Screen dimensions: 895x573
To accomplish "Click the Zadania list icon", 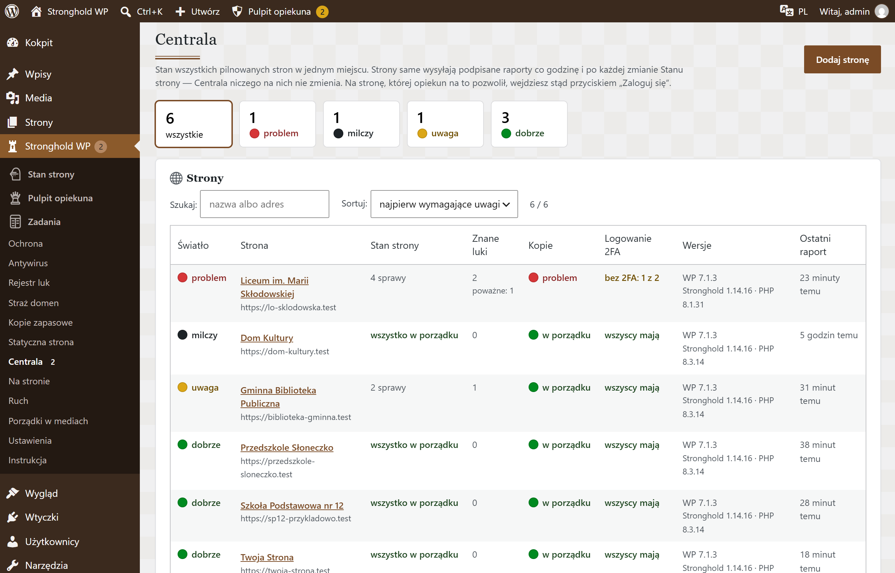I will (15, 222).
